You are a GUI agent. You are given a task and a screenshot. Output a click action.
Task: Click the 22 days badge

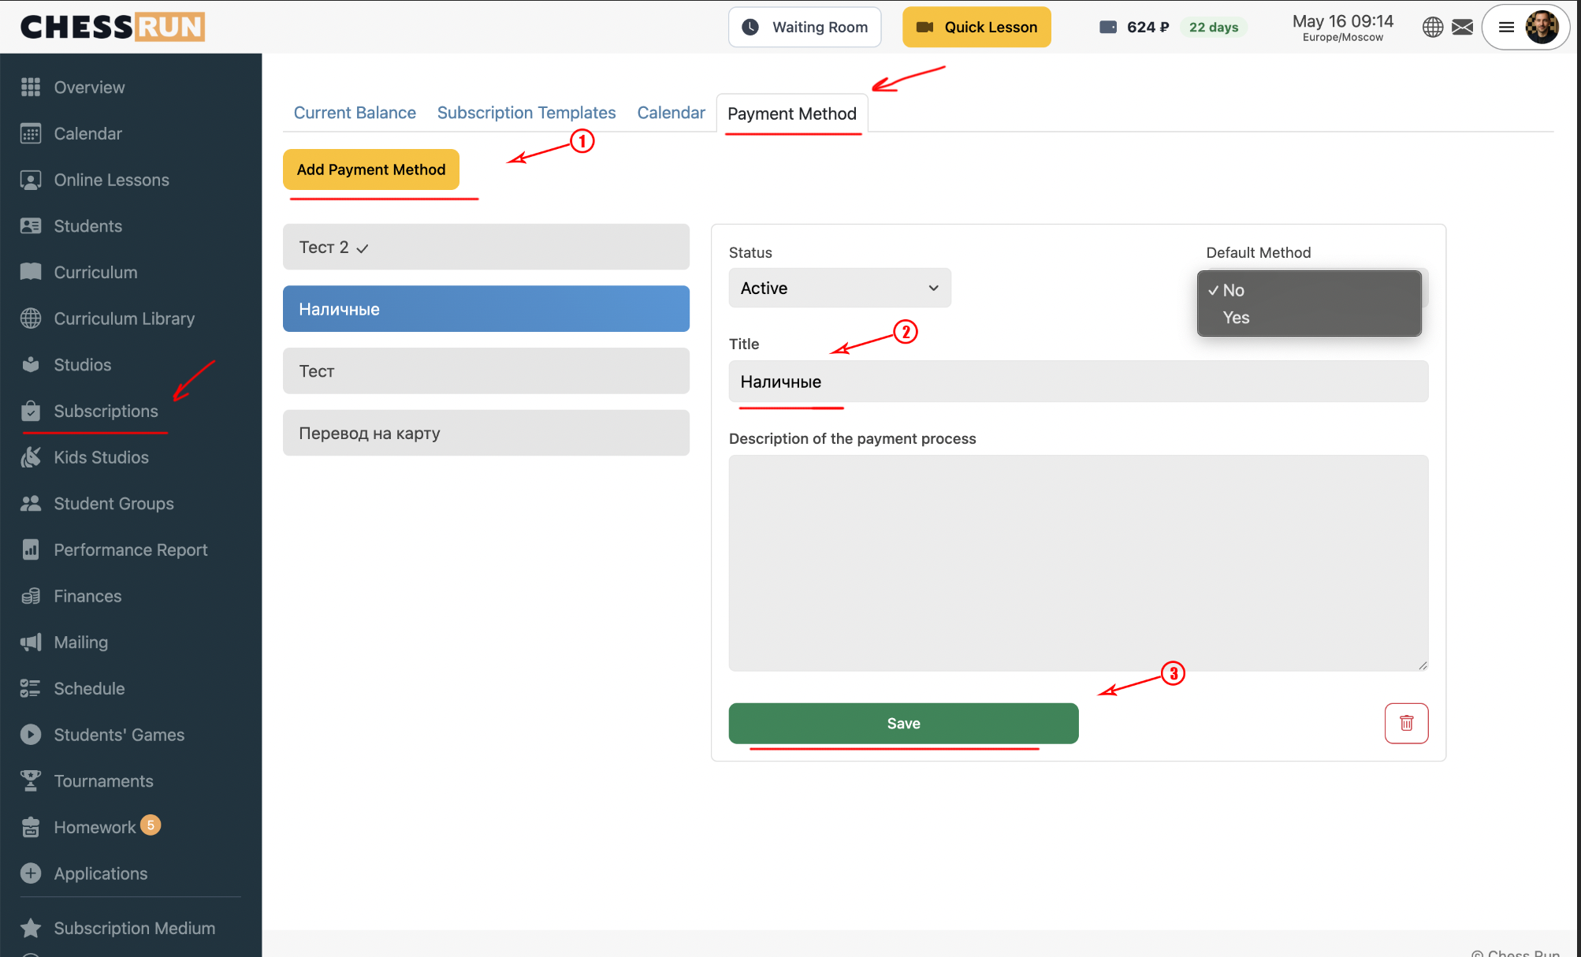(x=1214, y=28)
